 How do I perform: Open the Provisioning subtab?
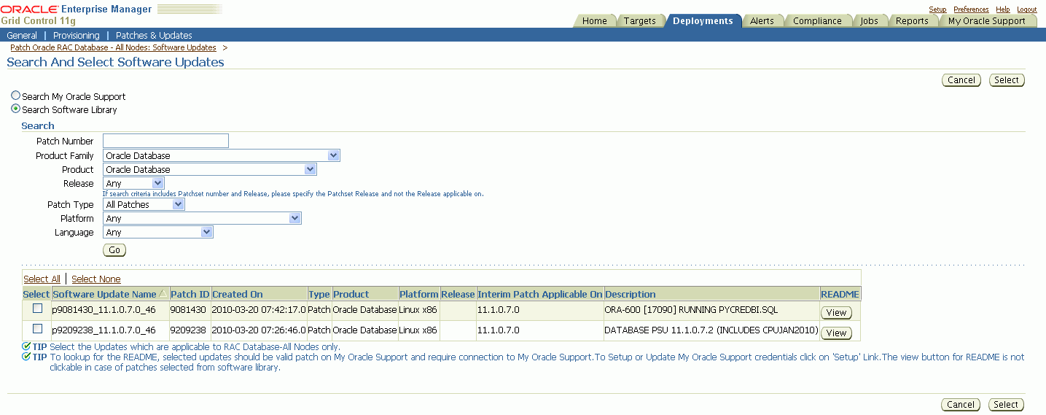point(77,35)
